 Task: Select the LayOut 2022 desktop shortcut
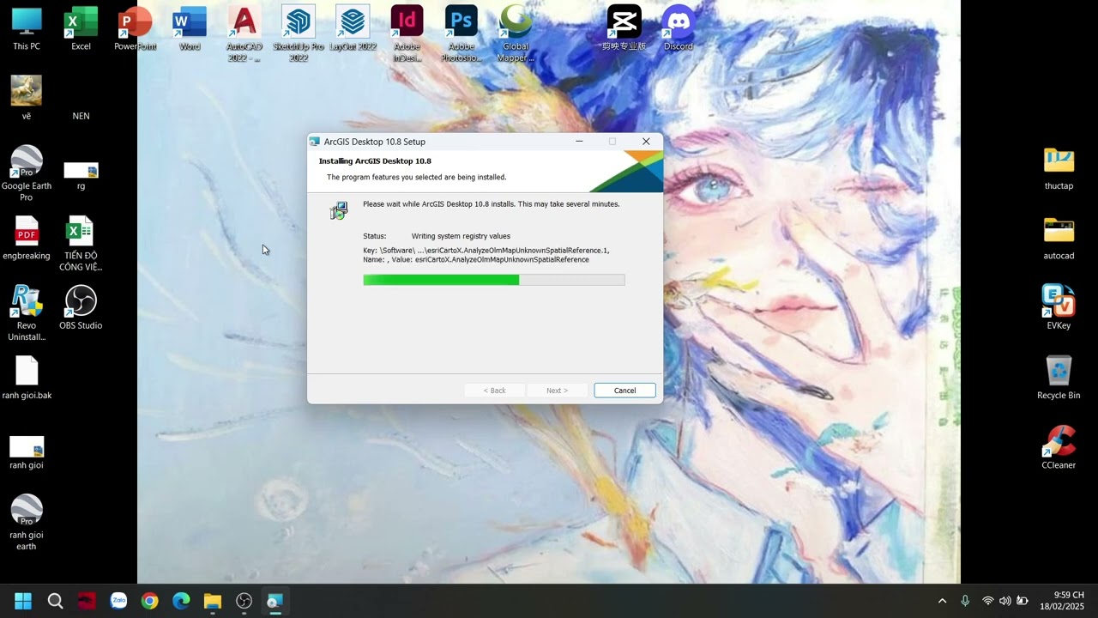pyautogui.click(x=353, y=29)
